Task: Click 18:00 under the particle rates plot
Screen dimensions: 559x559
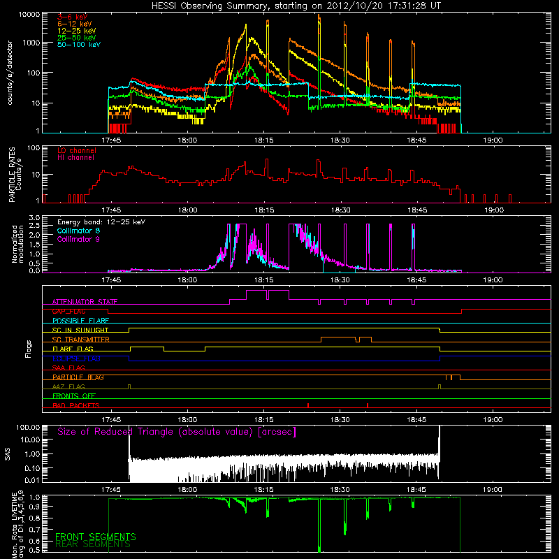Action: tap(187, 210)
